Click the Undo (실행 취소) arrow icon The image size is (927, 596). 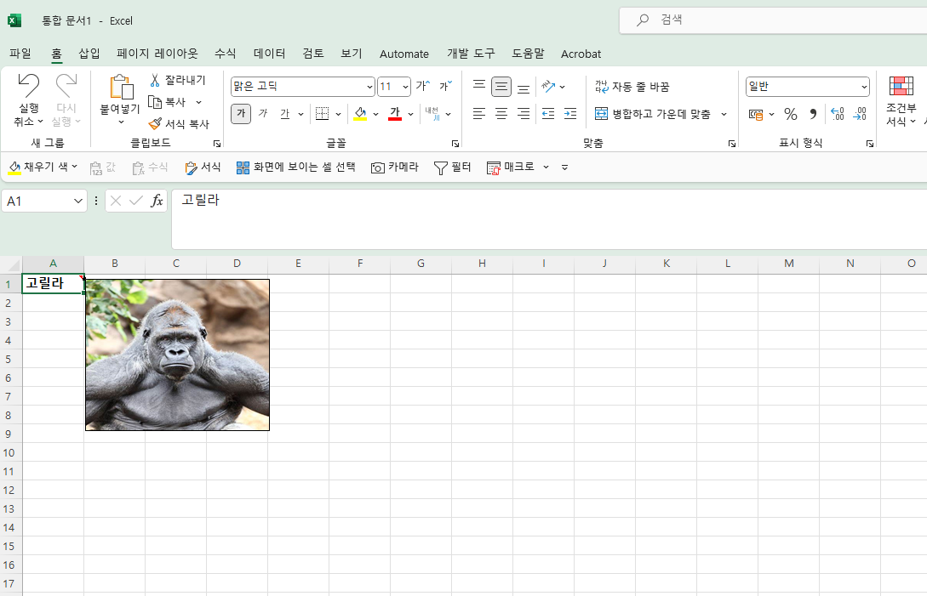point(28,86)
